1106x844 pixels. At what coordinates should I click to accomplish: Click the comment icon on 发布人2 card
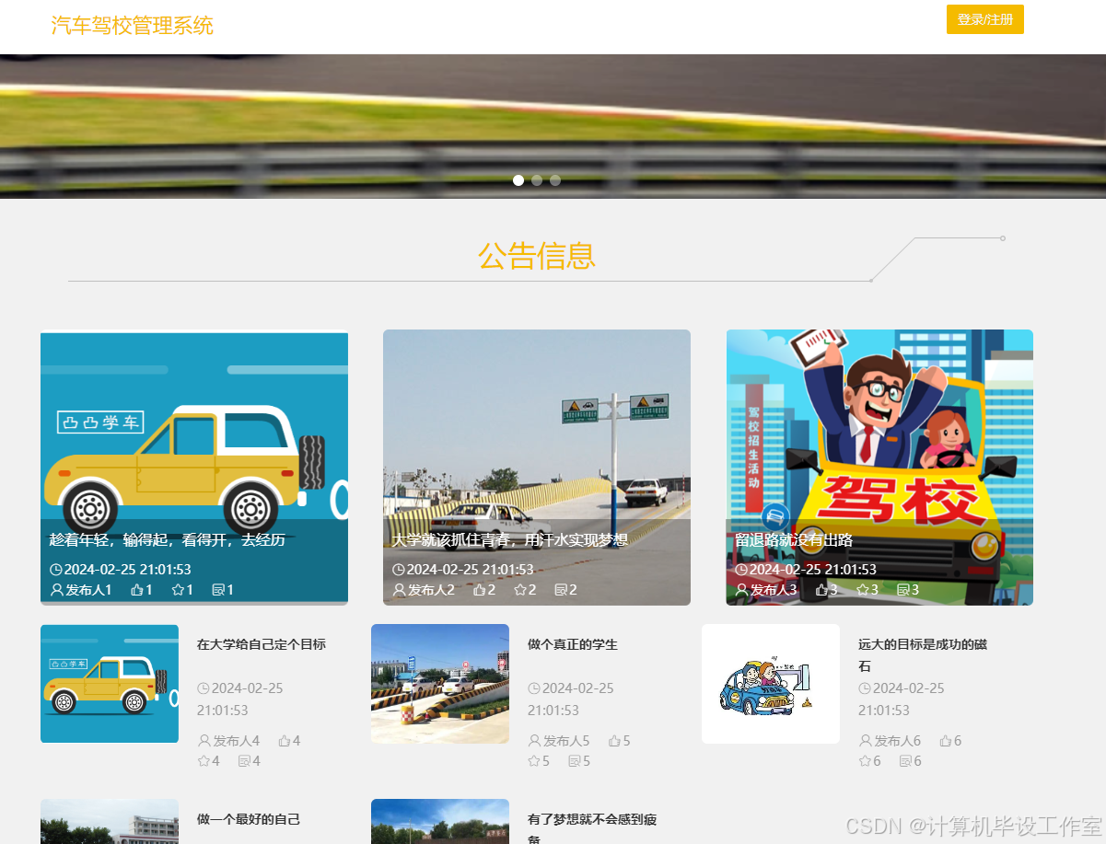(x=561, y=590)
